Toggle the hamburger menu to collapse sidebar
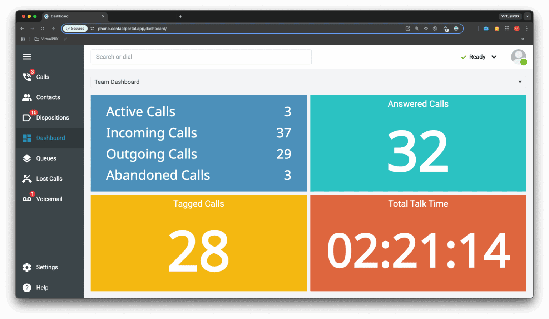This screenshot has height=319, width=549. coord(26,56)
